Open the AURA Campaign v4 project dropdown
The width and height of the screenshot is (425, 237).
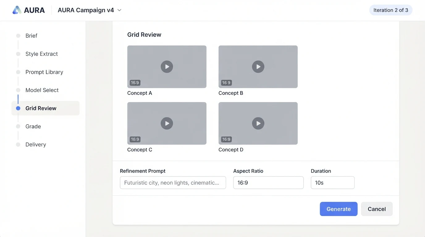point(90,10)
